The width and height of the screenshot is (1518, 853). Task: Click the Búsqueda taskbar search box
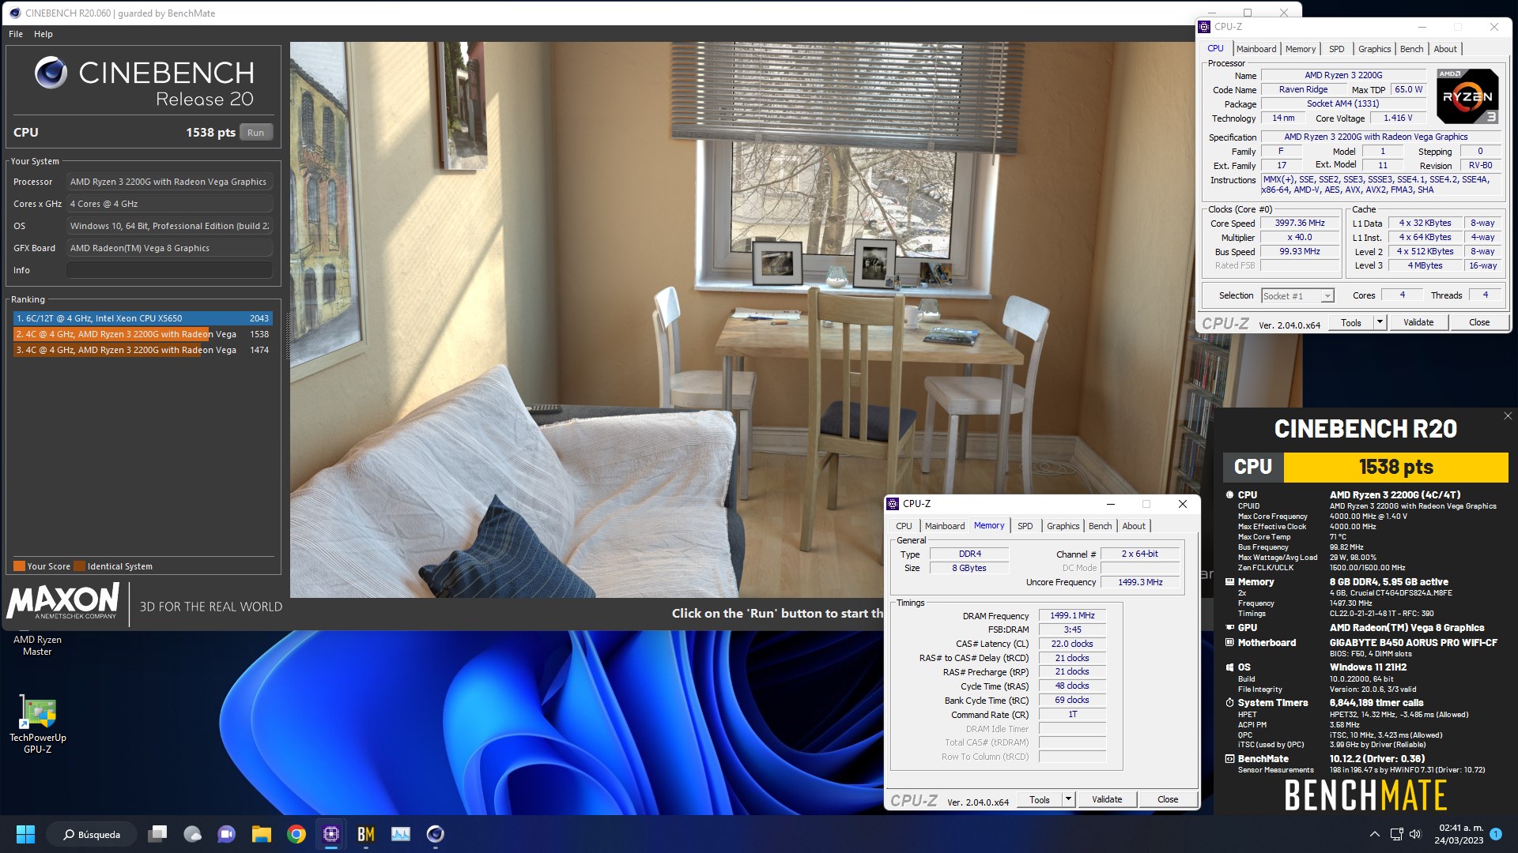pos(92,834)
